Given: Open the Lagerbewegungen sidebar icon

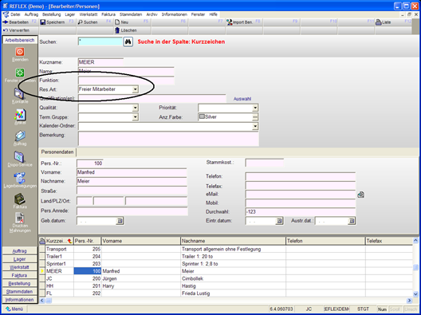Looking at the screenshot, I should tap(20, 178).
